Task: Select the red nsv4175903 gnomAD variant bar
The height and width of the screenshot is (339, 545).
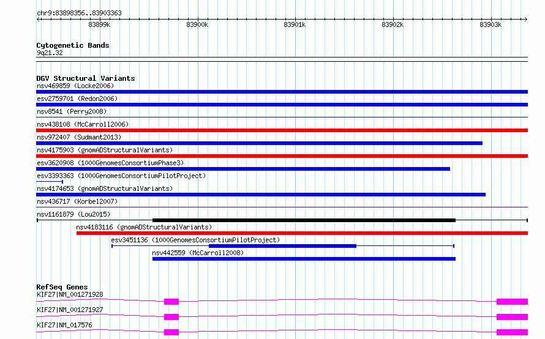Action: 282,156
